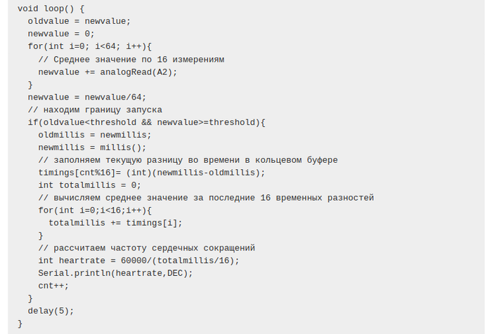
Task: Click the 'newvalue = 0;' line
Action: point(61,34)
